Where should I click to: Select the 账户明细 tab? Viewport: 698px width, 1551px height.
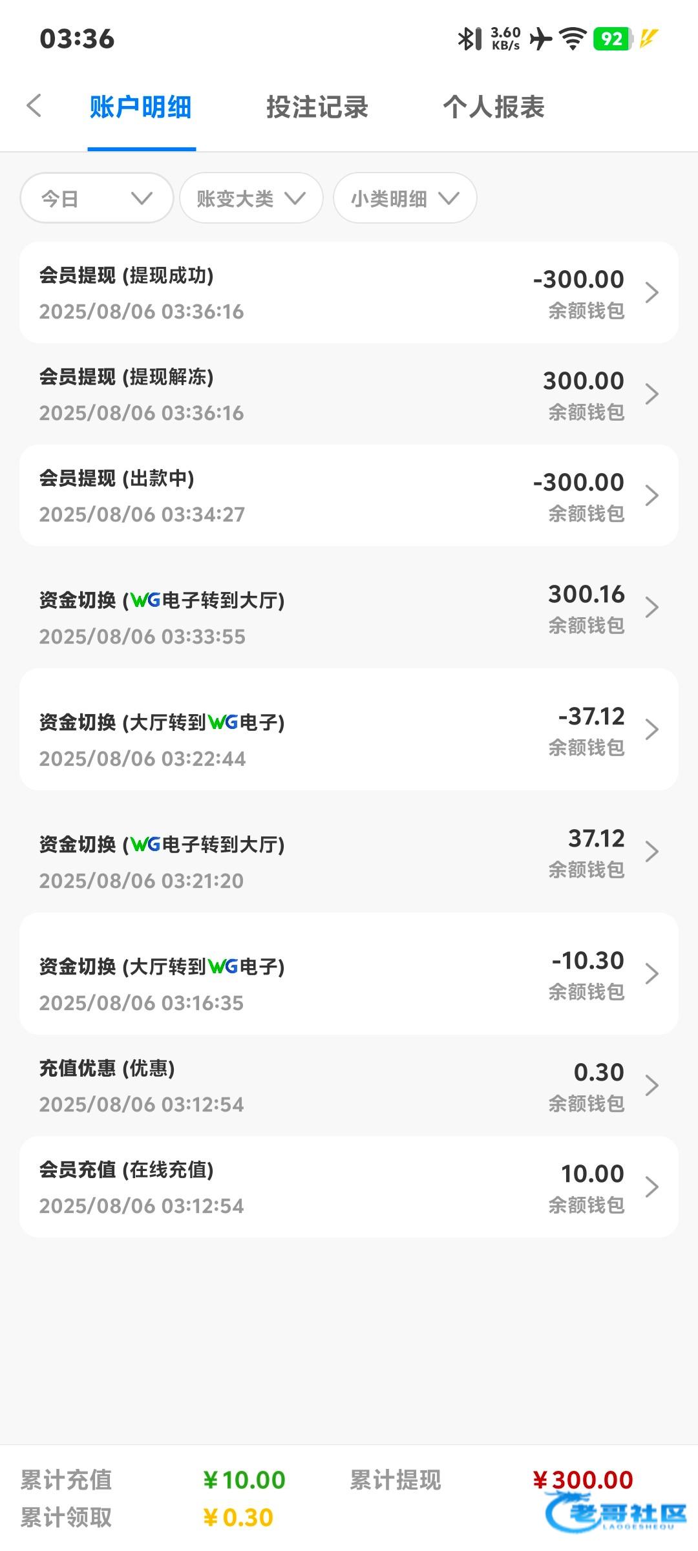[x=141, y=107]
